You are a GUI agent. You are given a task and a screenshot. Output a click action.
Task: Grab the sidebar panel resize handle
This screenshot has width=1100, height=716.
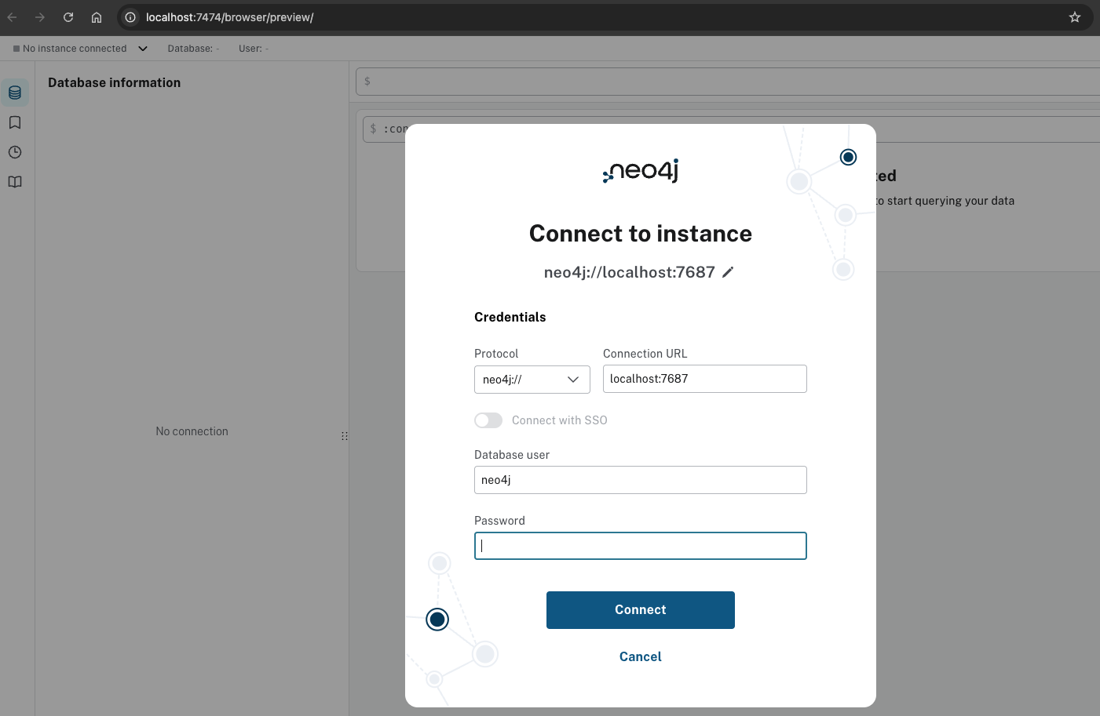coord(345,436)
